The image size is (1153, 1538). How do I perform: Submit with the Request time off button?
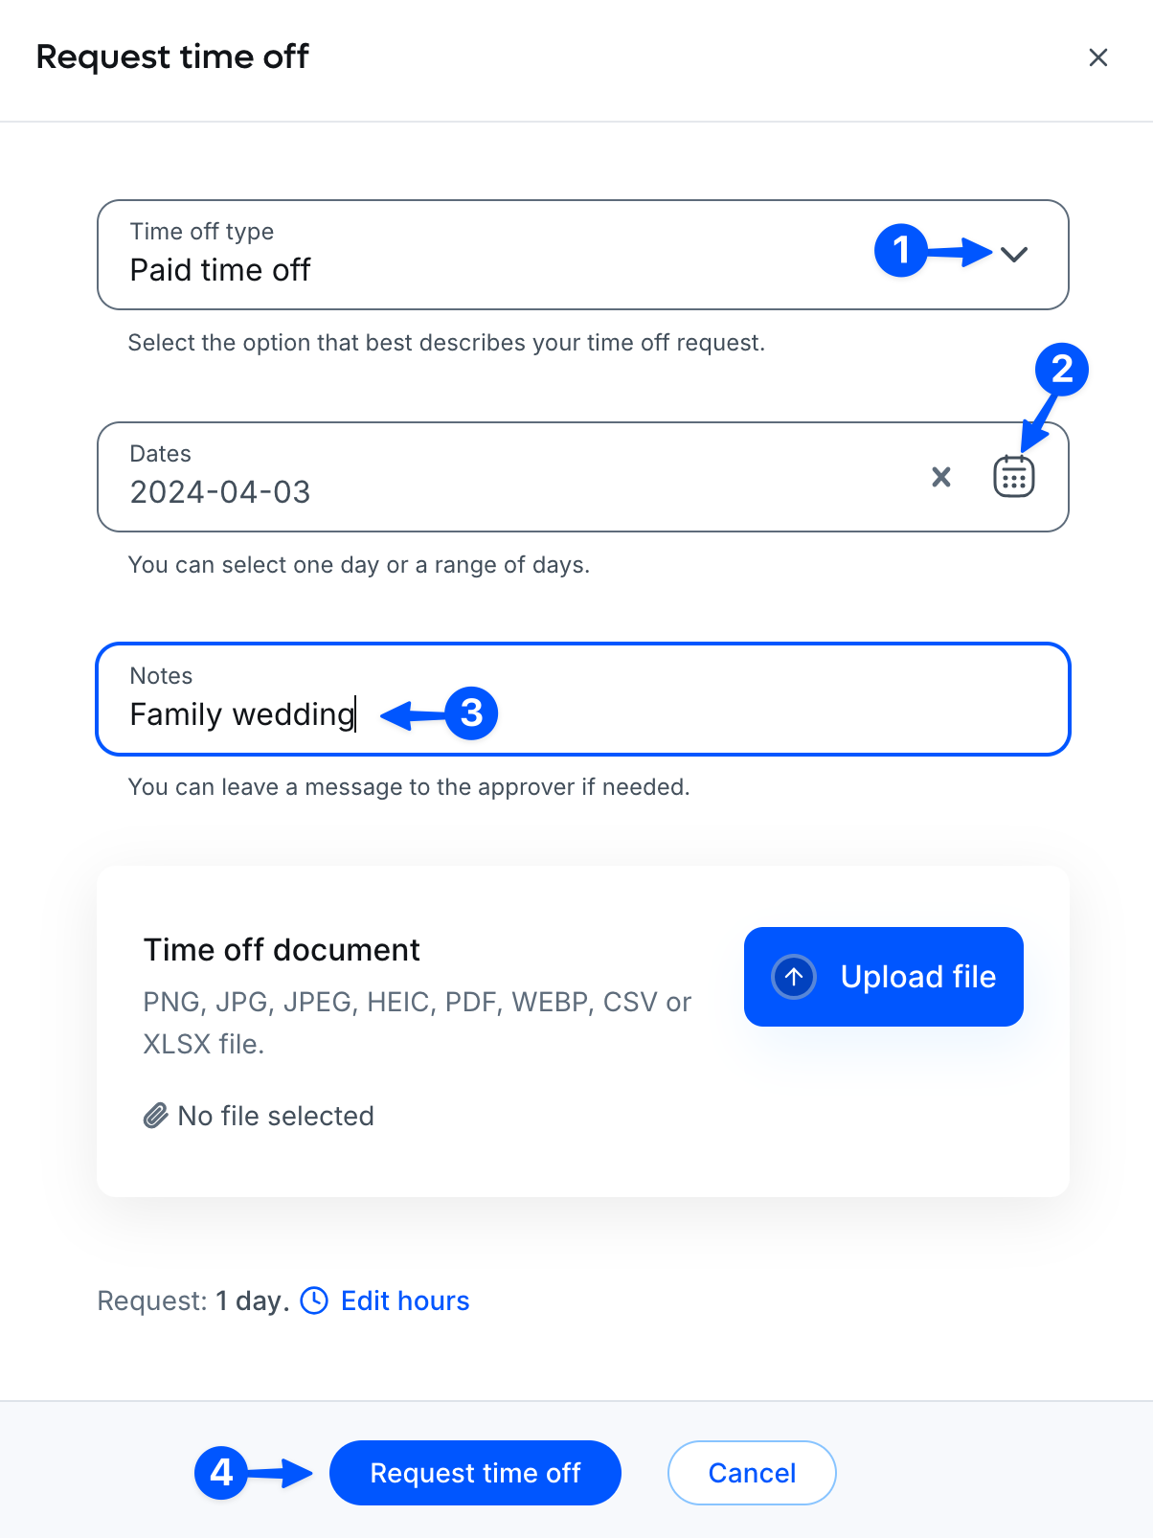(475, 1473)
